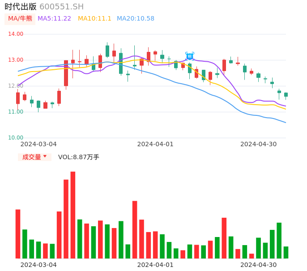Click the 12.00 price axis label
The image size is (307, 271).
16,86
